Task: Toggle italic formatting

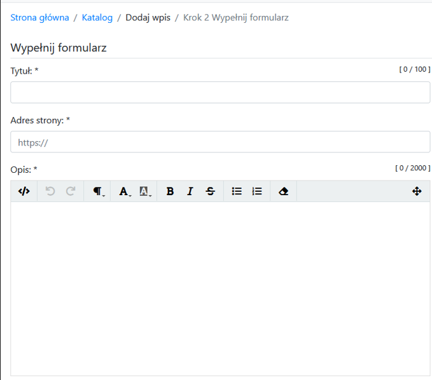Action: pos(190,191)
